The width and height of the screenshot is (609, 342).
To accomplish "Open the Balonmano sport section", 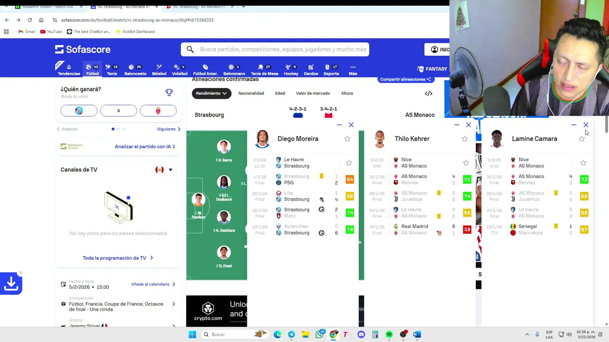I will click(234, 70).
